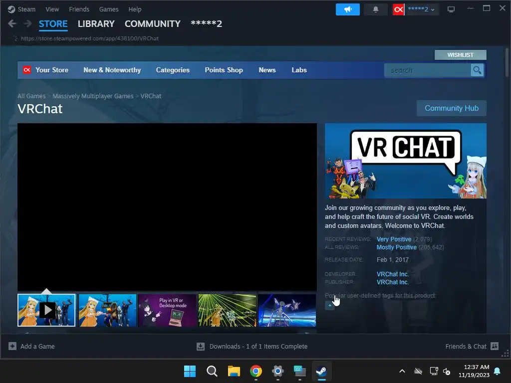The image size is (511, 383).
Task: Click Mostly Positive all reviews link
Action: pos(397,247)
